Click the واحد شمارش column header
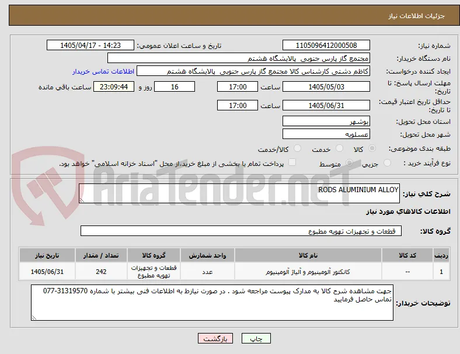The image size is (460, 354). (207, 255)
